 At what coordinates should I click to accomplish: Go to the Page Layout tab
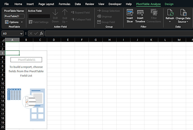click(46, 4)
